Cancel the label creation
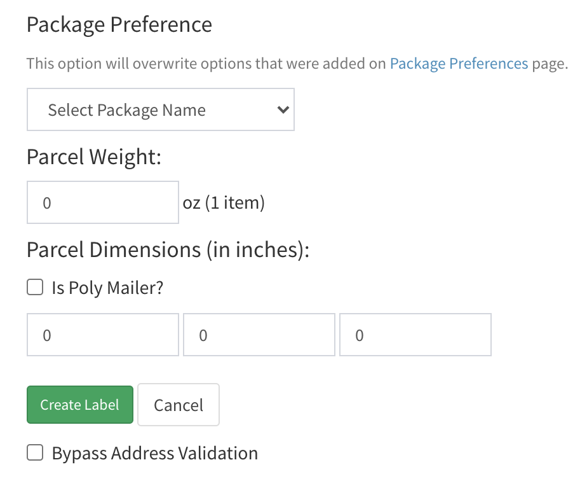Image resolution: width=587 pixels, height=481 pixels. (179, 405)
